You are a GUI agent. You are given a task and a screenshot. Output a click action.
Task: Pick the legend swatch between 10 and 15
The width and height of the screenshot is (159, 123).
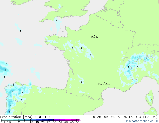click(33, 120)
